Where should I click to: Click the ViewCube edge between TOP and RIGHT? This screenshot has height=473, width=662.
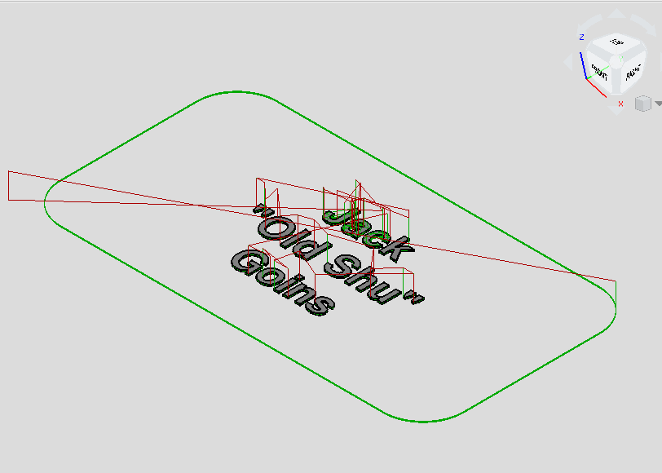[630, 52]
